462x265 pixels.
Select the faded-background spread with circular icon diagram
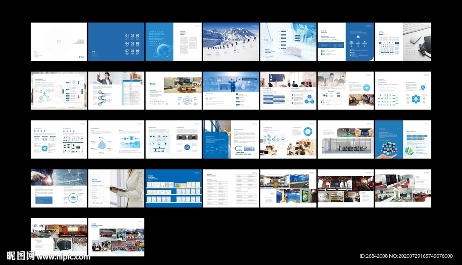59,91
